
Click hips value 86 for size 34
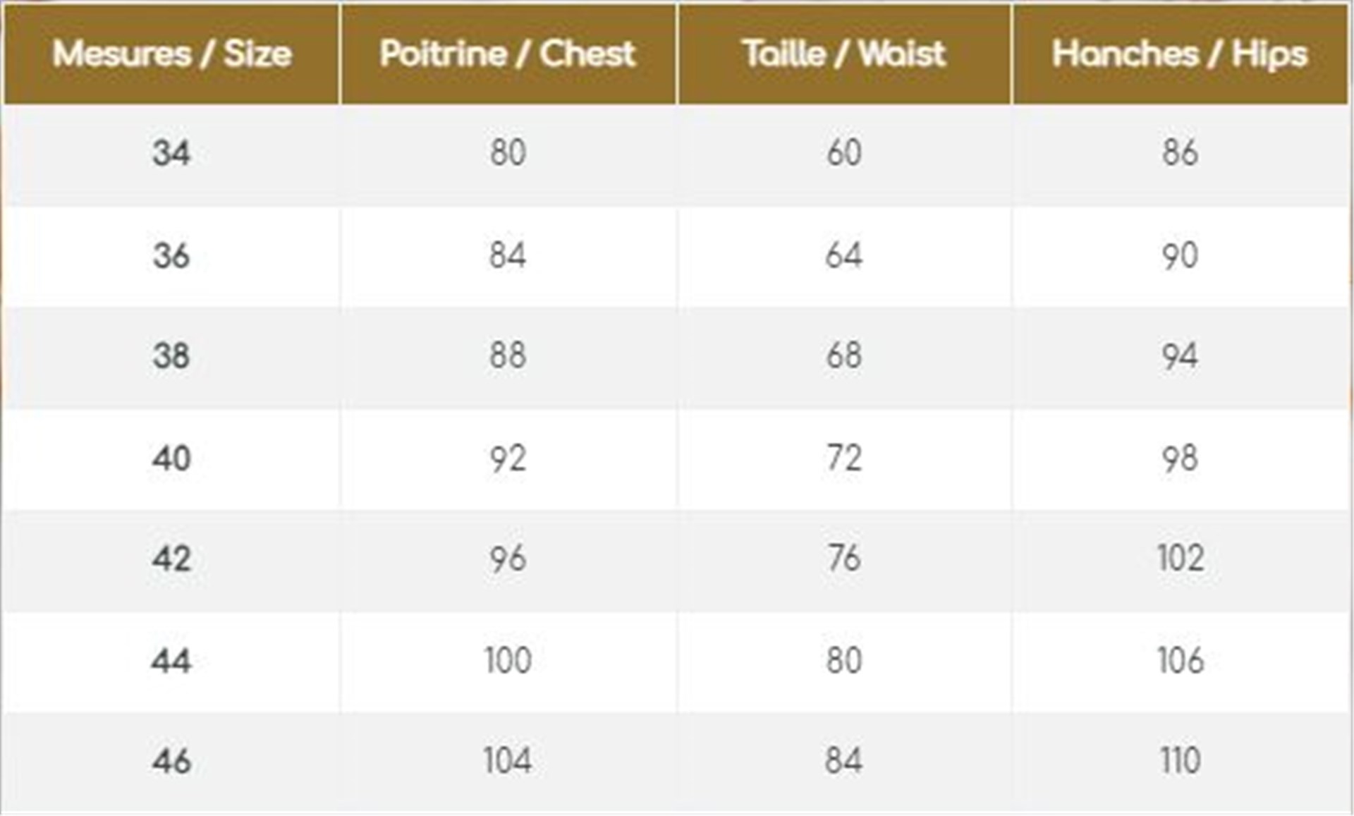[1180, 152]
